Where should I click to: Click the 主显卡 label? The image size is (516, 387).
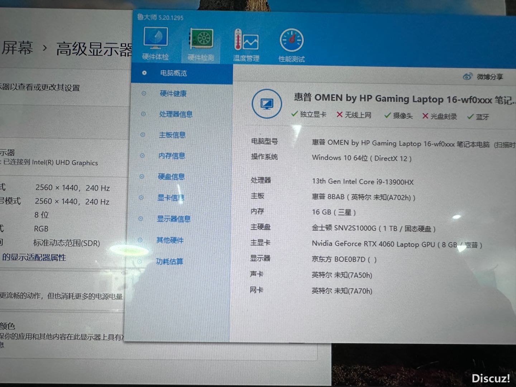260,243
